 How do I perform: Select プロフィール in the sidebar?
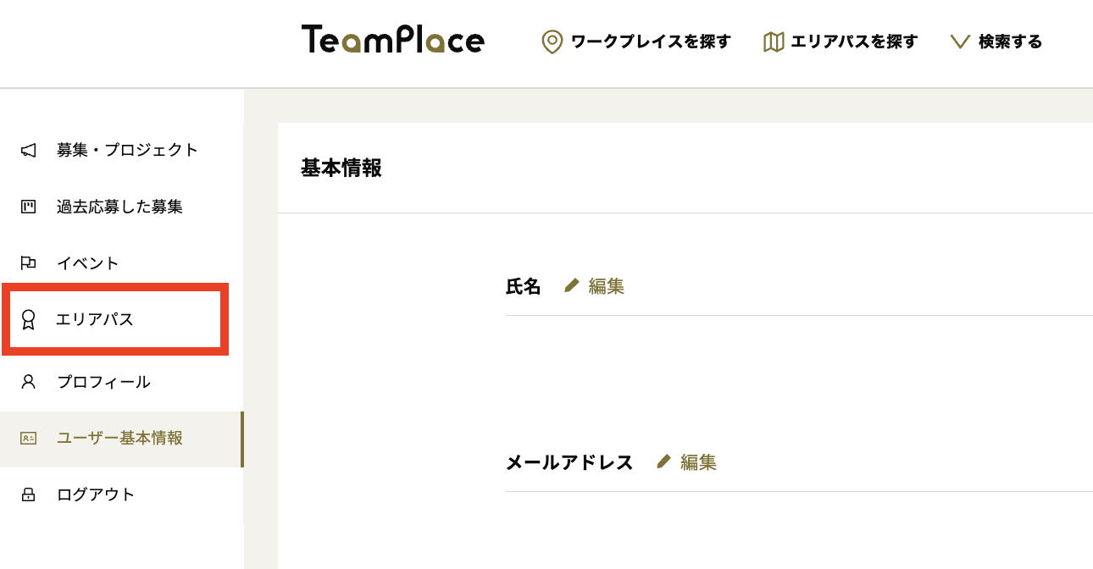[102, 381]
